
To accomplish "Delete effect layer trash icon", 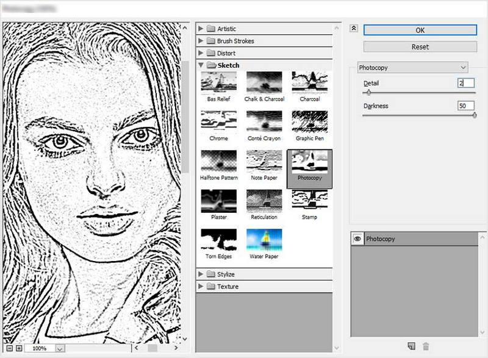I will pyautogui.click(x=426, y=346).
